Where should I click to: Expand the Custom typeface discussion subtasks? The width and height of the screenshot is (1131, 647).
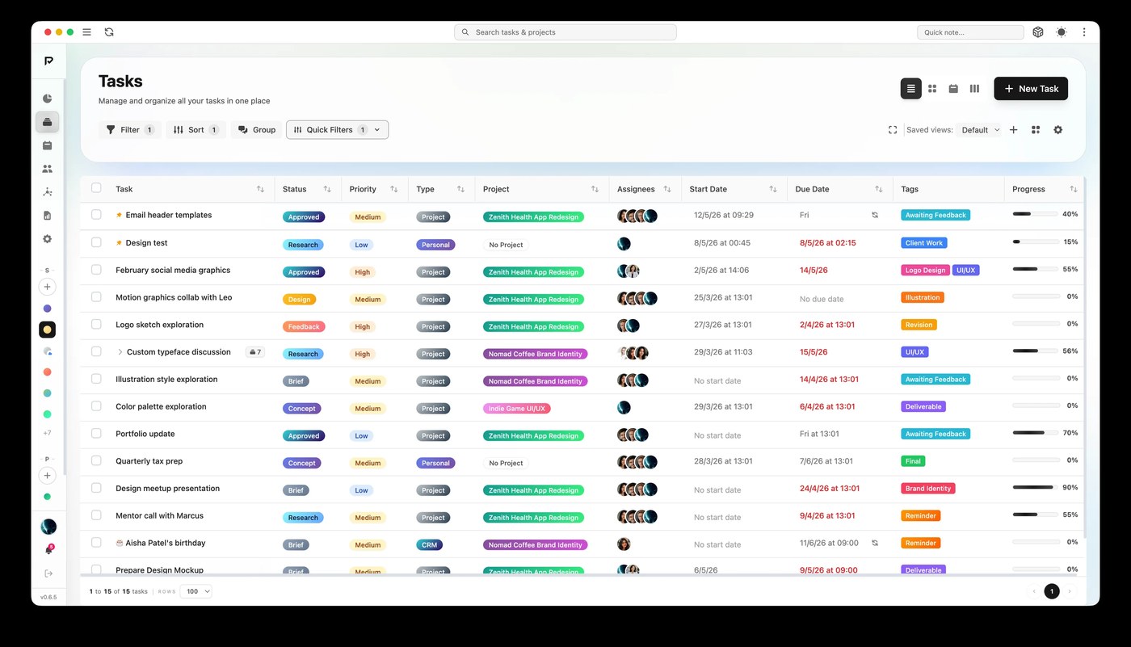pos(120,352)
